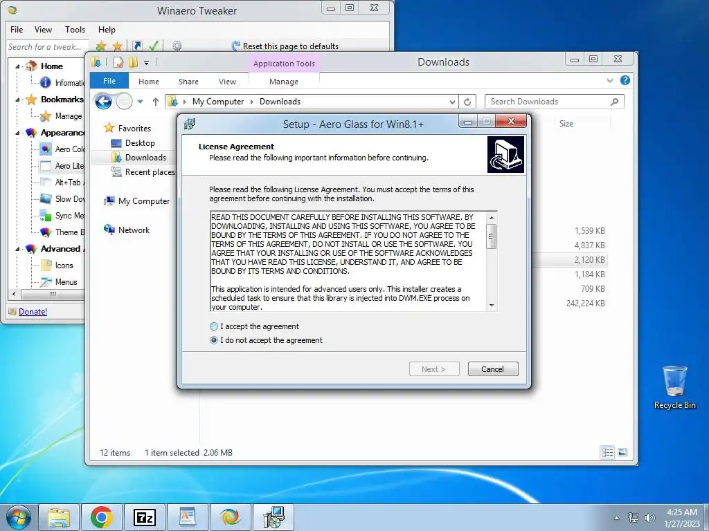Image resolution: width=709 pixels, height=531 pixels.
Task: Click the shortcut arrow icon in Winaero toolbar
Action: (138, 46)
